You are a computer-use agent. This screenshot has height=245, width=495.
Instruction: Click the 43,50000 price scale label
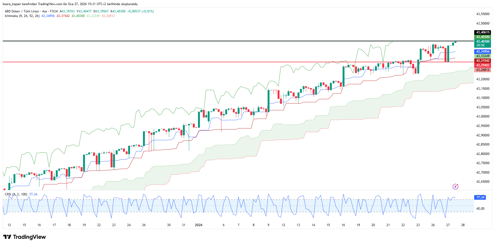point(483,23)
